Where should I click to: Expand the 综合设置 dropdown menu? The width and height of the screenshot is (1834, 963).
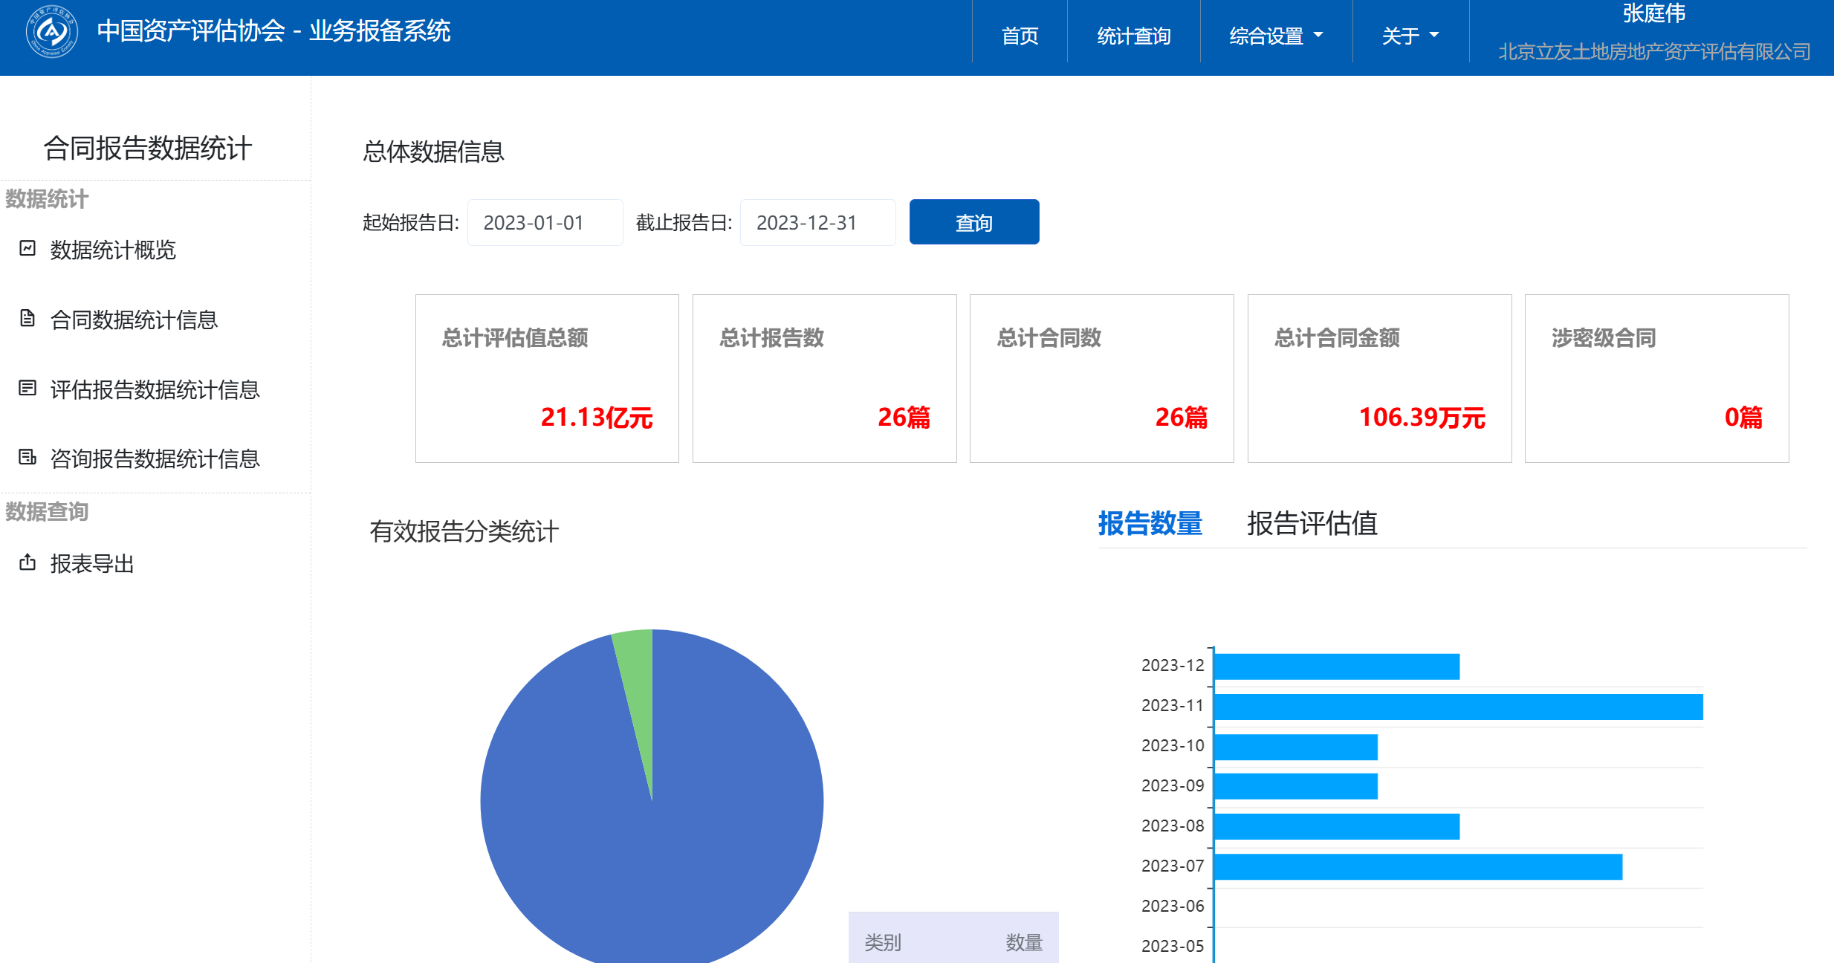[x=1276, y=36]
